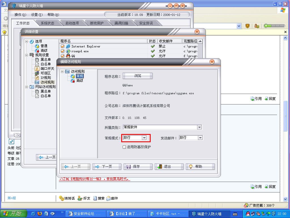Open the 设置 menu
The width and height of the screenshot is (290, 218).
(x=37, y=15)
